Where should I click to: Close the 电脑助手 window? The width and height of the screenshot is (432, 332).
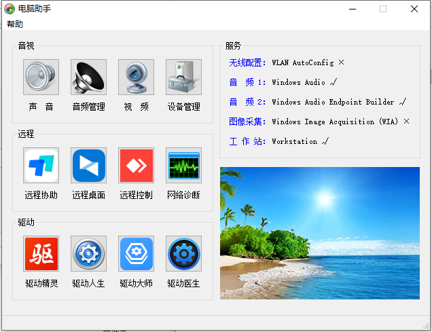click(x=414, y=9)
